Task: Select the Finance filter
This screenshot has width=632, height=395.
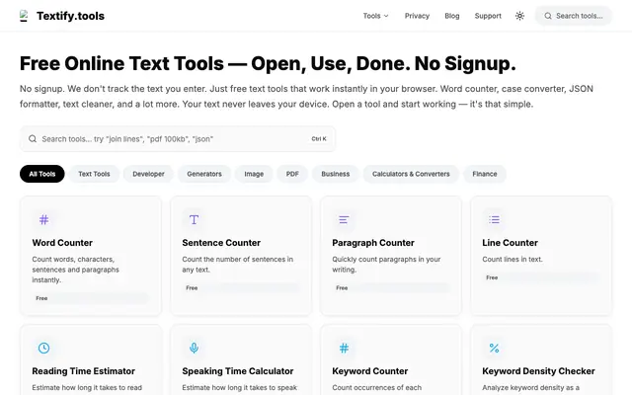Action: click(x=485, y=174)
